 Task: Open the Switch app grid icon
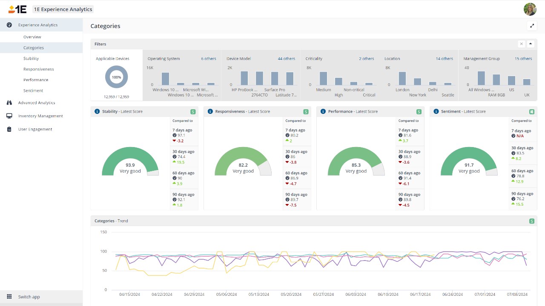tap(9, 297)
